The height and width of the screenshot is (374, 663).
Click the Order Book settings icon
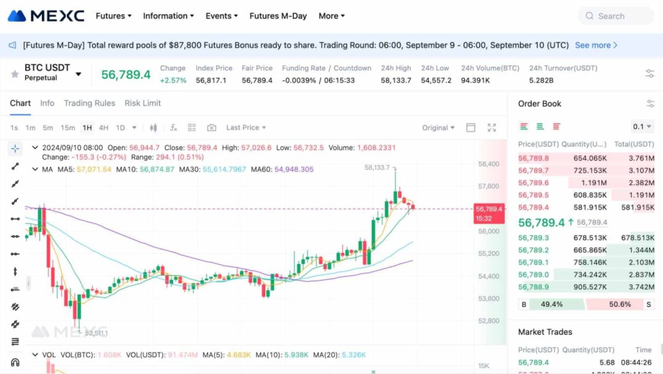point(650,103)
